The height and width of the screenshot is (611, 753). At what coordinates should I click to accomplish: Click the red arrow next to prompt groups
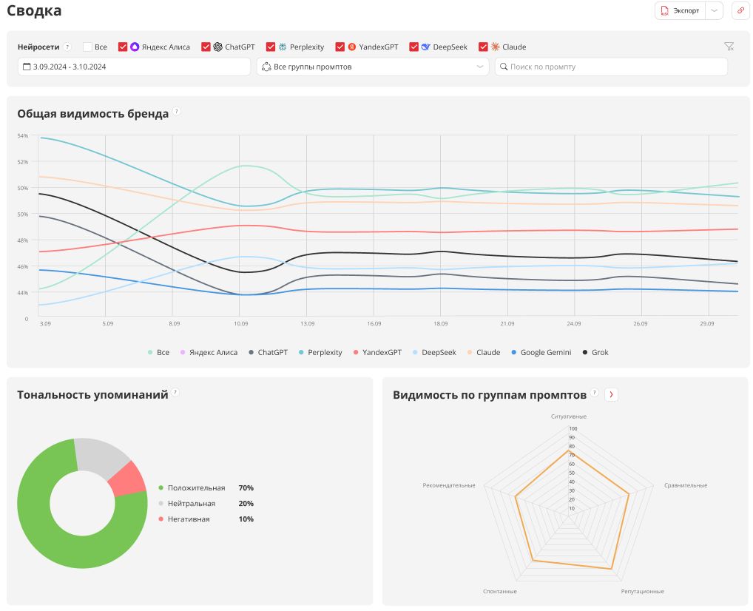tap(611, 394)
